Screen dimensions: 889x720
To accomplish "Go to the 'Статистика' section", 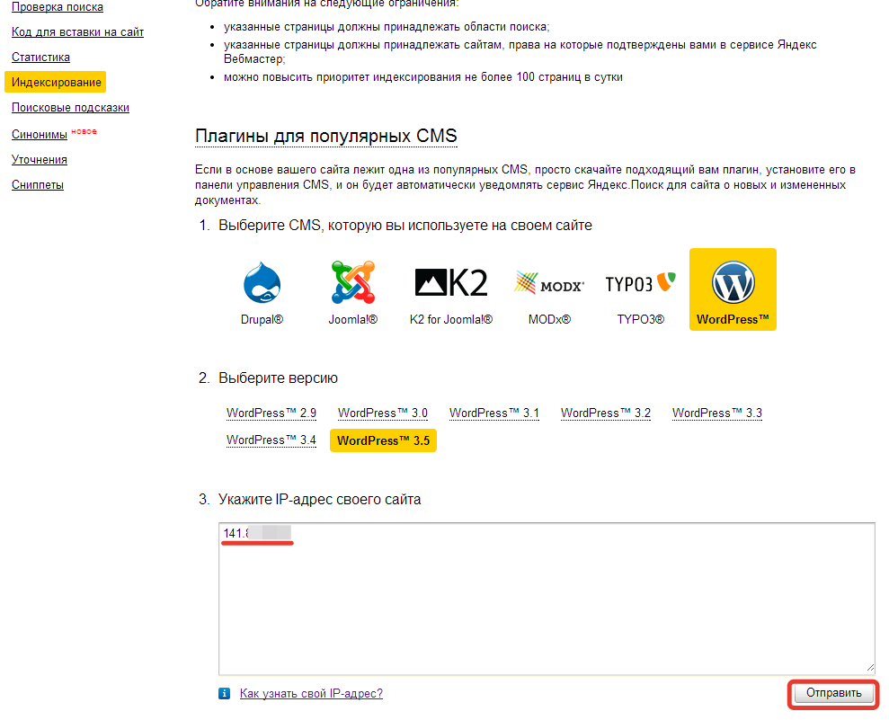I will [x=40, y=58].
